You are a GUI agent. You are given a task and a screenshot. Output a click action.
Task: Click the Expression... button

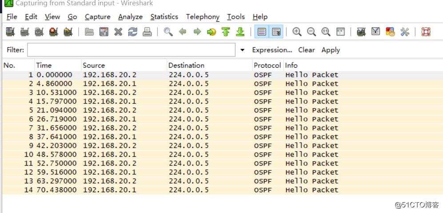(x=272, y=50)
